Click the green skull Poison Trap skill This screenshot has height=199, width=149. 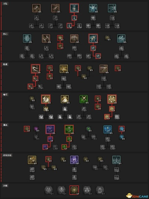point(84,99)
